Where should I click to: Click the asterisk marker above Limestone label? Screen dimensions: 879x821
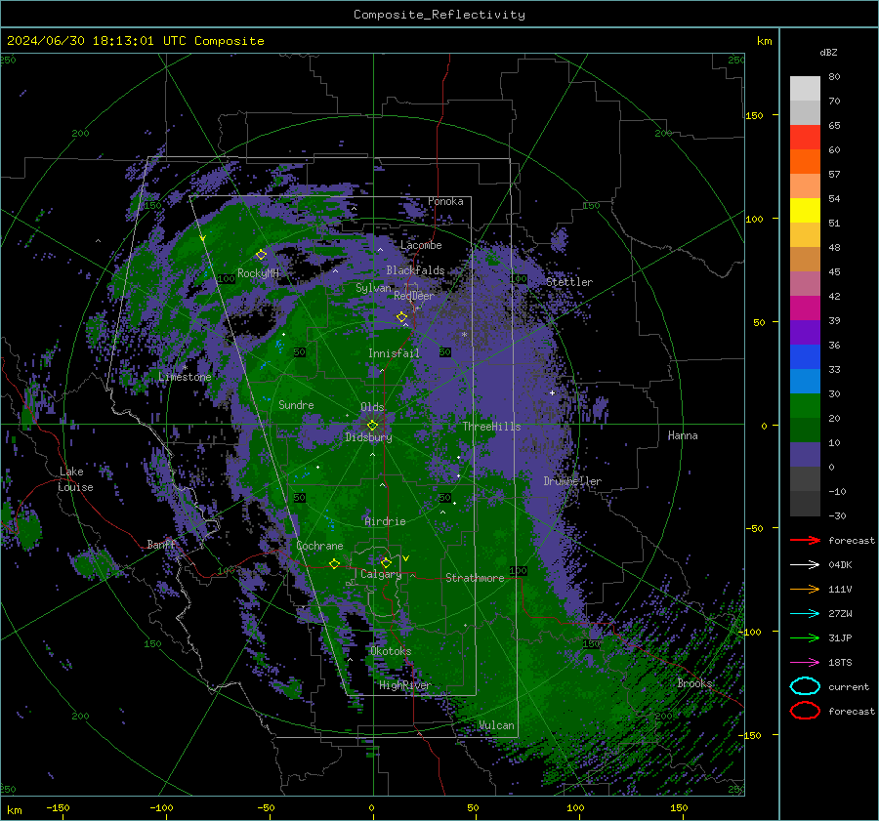185,368
